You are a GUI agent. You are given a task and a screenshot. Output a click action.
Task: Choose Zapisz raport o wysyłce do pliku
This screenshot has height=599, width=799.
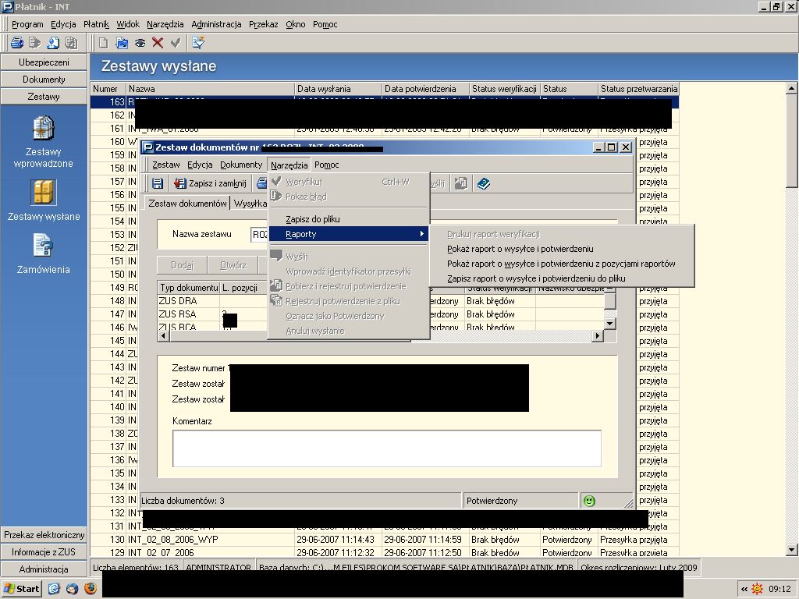[x=536, y=278]
